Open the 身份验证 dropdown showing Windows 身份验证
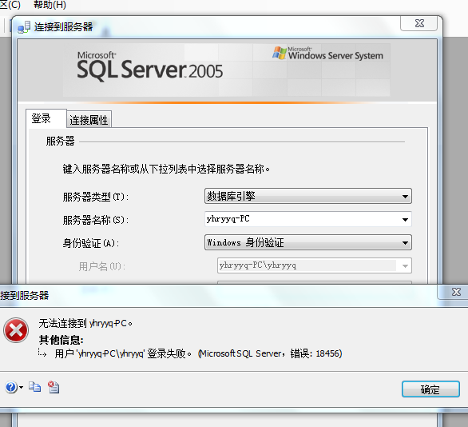Image resolution: width=468 pixels, height=427 pixels. [x=308, y=242]
